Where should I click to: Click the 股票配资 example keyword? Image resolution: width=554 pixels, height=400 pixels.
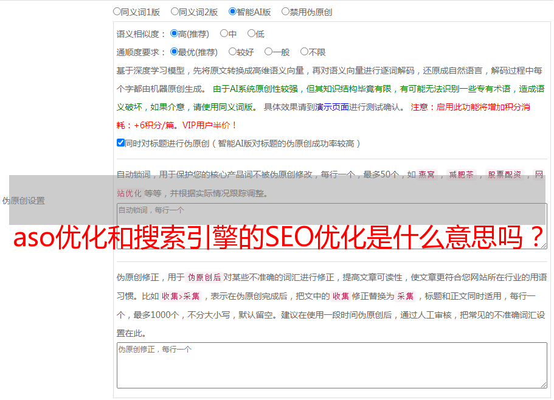(505, 174)
